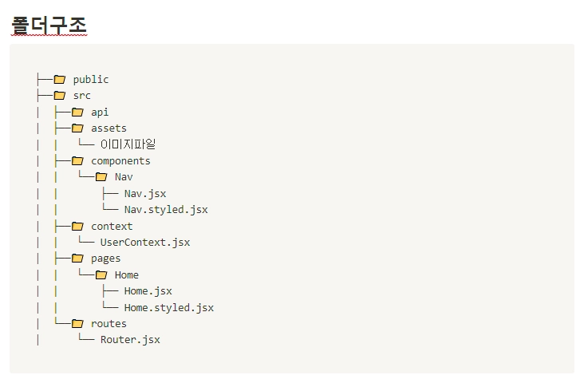This screenshot has height=383, width=588.
Task: Click the public folder label
Action: pyautogui.click(x=91, y=79)
